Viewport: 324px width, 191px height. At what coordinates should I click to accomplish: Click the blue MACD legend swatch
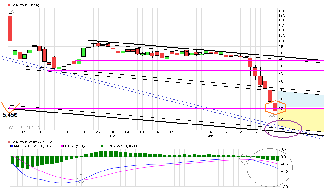12,146
